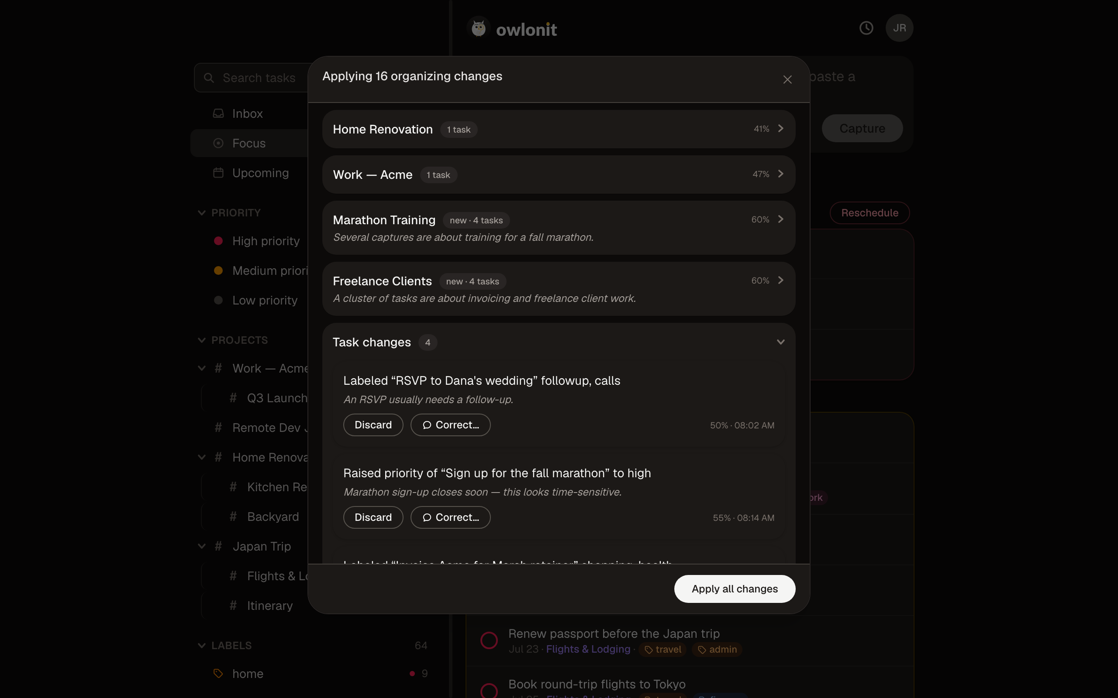Click the search magnifier icon
This screenshot has width=1118, height=698.
[x=209, y=78]
